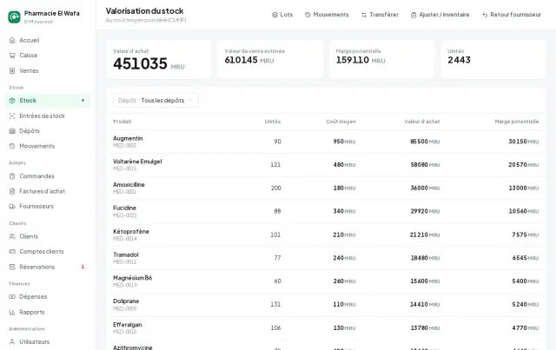556x350 pixels.
Task: Click the Transférer button
Action: point(380,15)
